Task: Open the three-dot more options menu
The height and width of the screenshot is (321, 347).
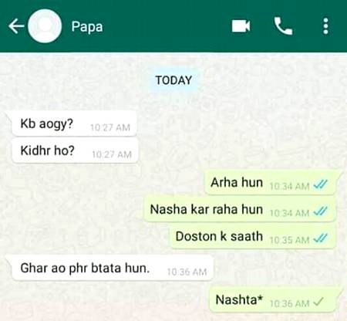Action: coord(325,26)
